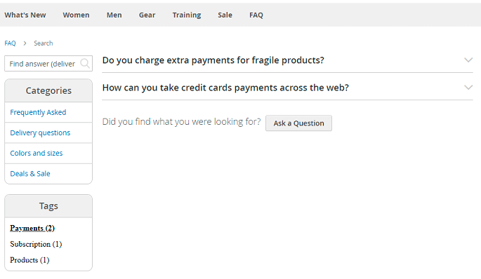
Task: Open the Delivery questions category
Action: 40,132
